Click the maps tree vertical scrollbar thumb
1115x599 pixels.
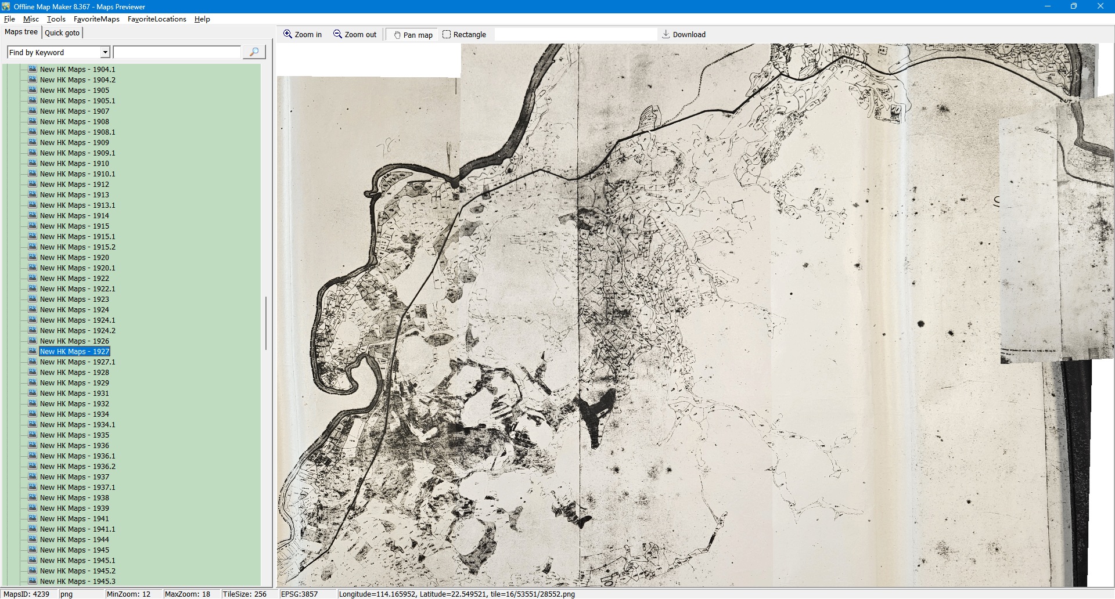coord(266,323)
